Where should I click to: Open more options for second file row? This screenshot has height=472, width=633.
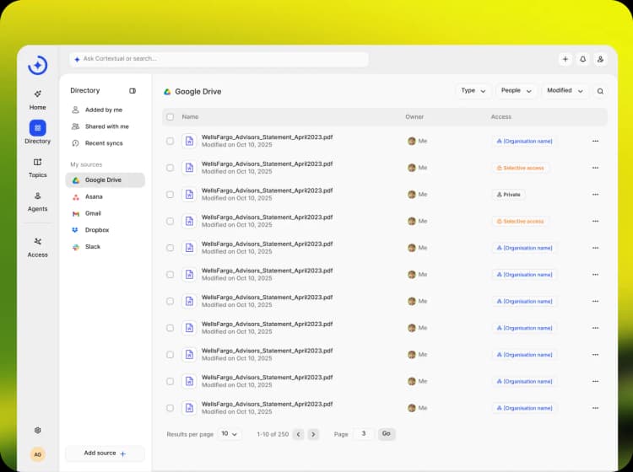click(x=596, y=168)
